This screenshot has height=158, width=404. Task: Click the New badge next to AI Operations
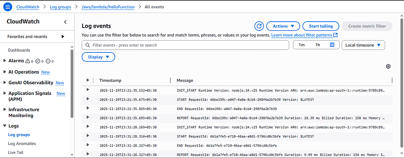point(46,72)
